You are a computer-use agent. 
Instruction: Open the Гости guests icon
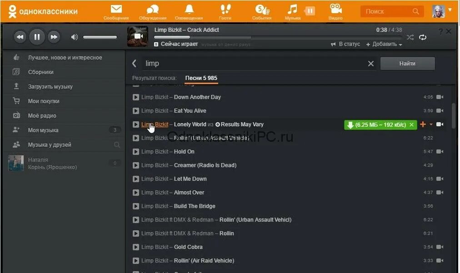(225, 10)
